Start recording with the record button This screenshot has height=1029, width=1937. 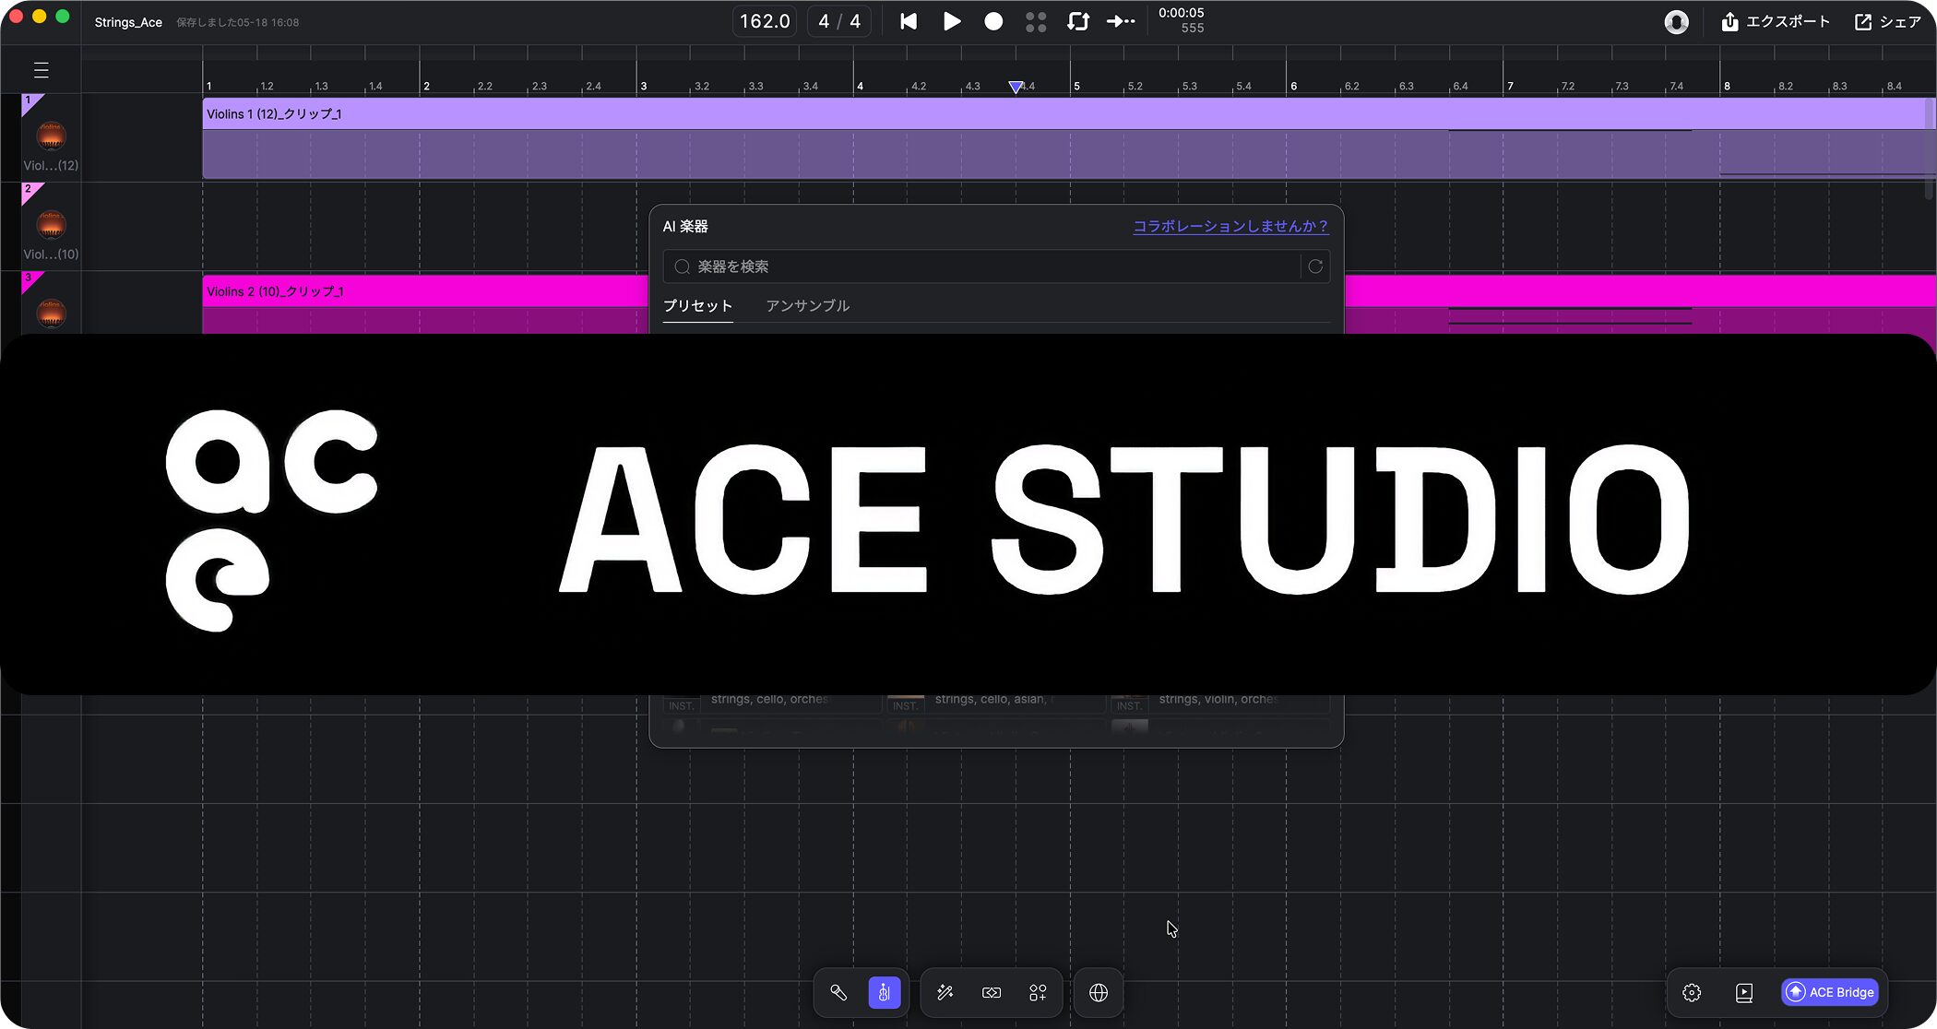[x=993, y=21]
